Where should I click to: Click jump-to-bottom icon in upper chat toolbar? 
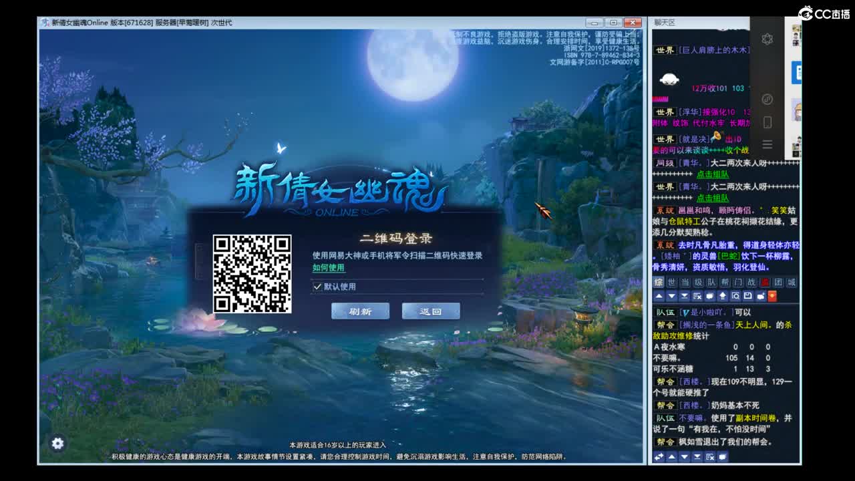(685, 296)
